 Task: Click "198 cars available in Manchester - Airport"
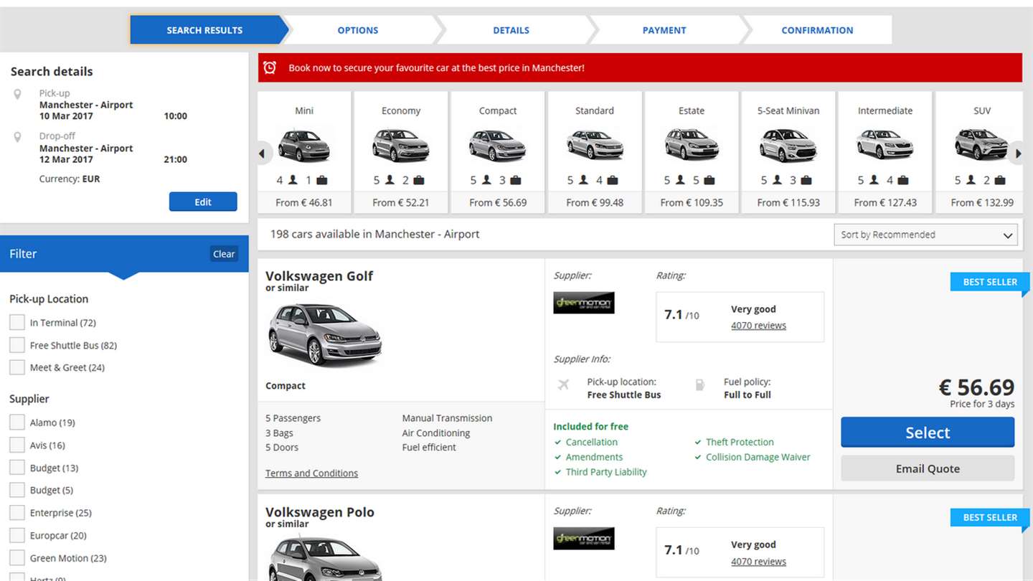click(374, 234)
